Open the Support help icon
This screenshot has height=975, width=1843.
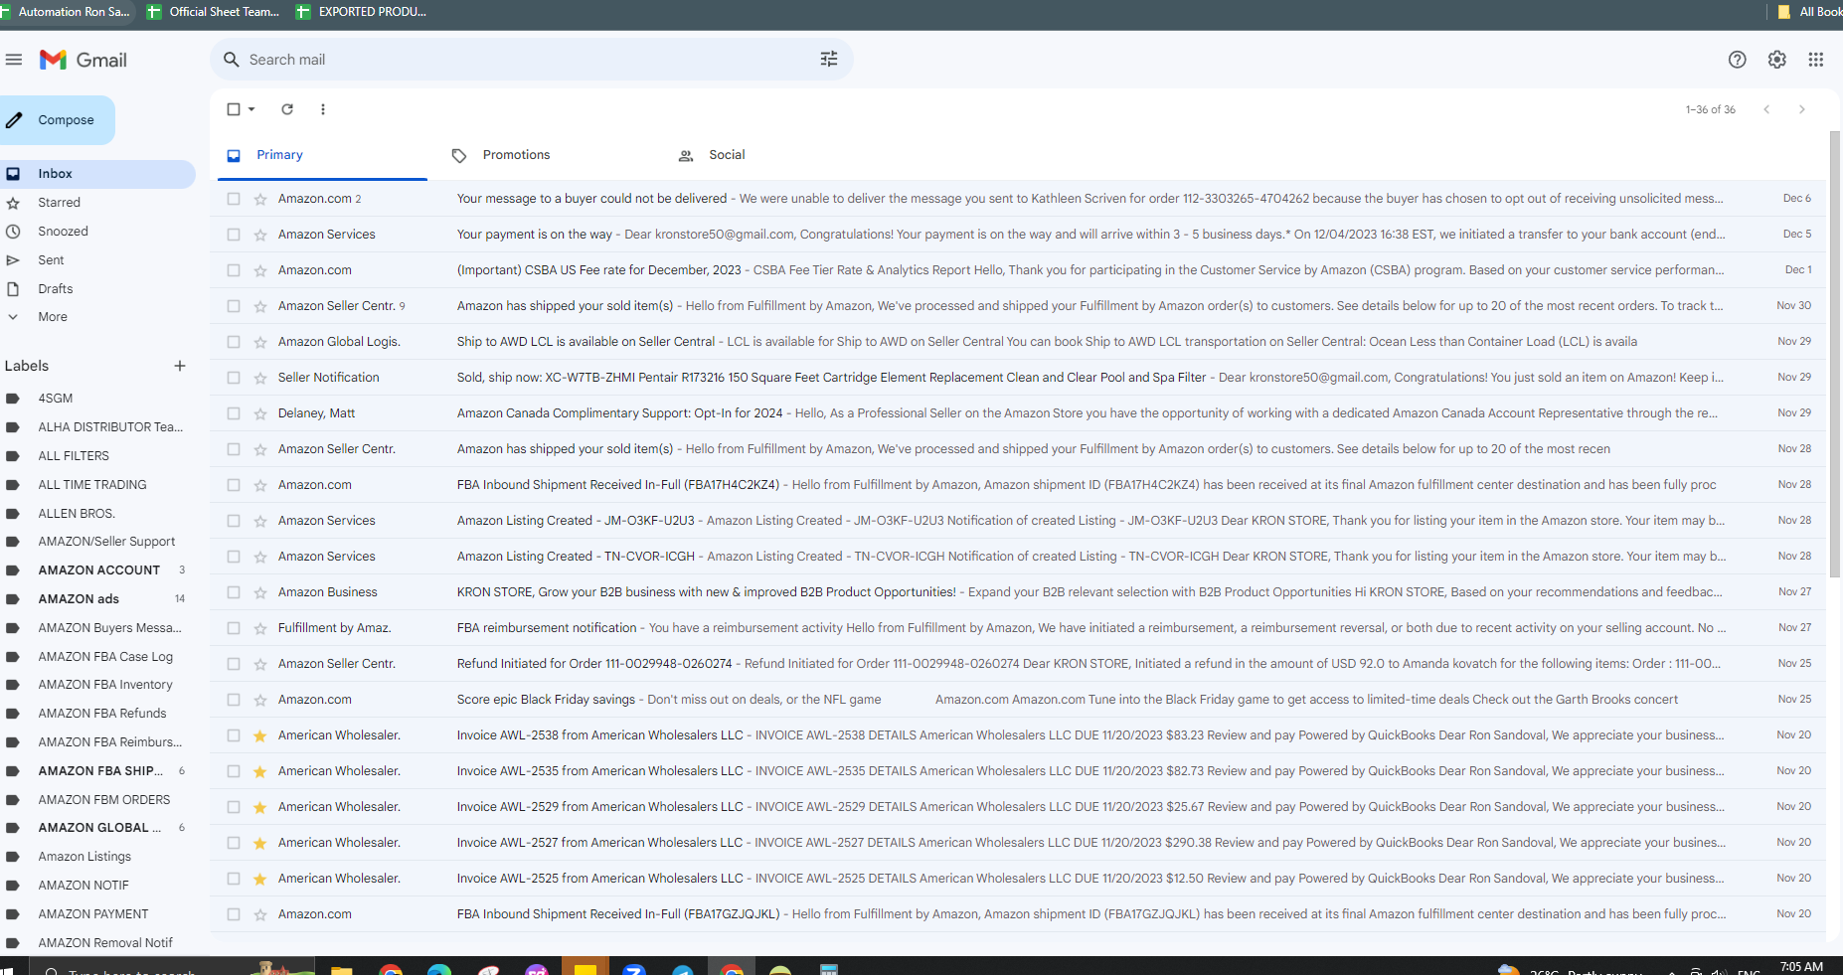[x=1738, y=60]
